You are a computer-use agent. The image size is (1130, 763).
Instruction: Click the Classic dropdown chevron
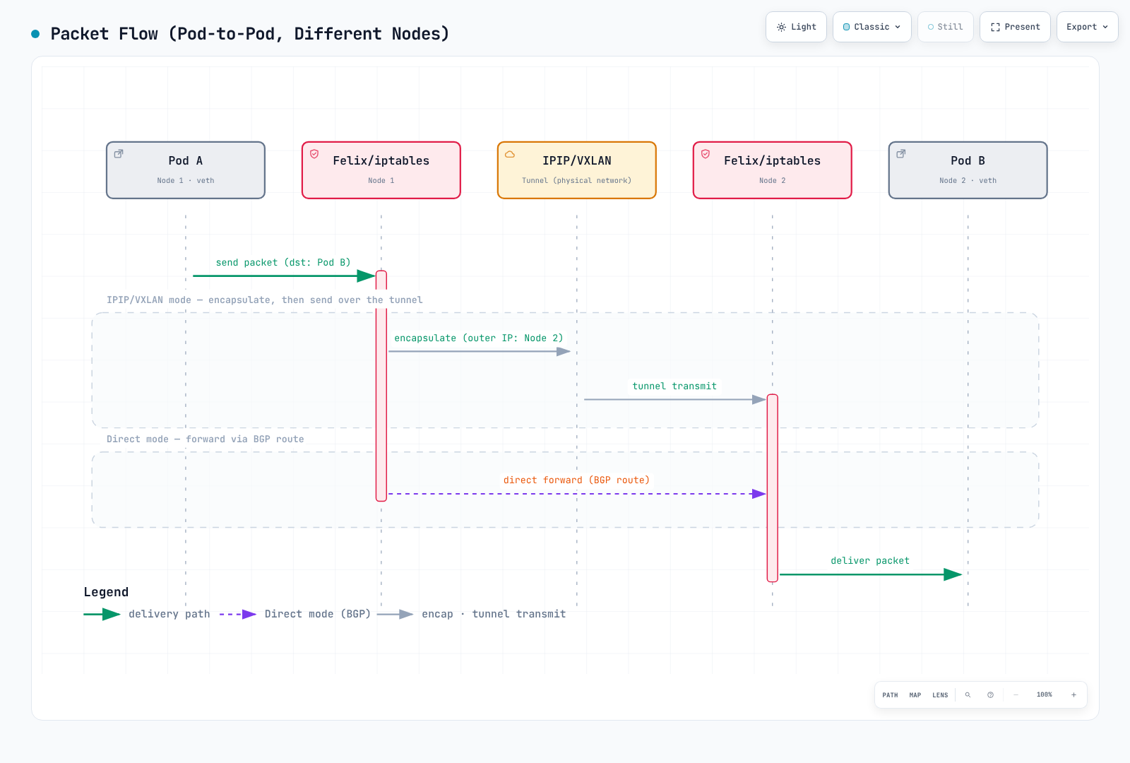[x=898, y=27]
